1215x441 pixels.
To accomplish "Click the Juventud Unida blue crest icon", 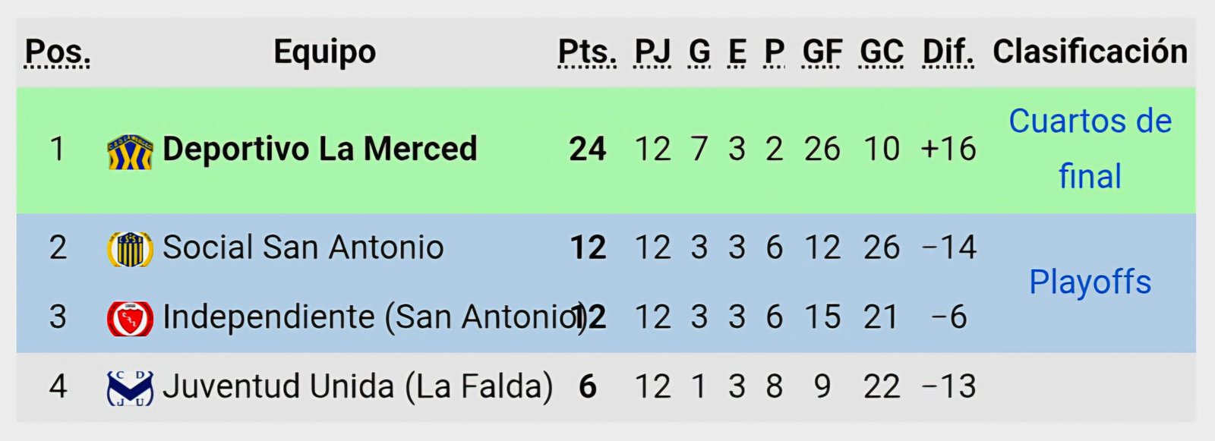I will pos(130,387).
